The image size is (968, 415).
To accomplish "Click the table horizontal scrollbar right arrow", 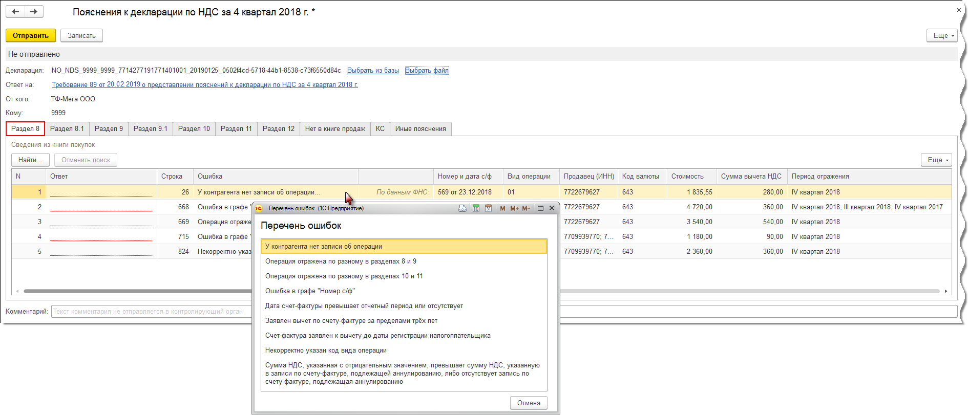I will tap(946, 291).
